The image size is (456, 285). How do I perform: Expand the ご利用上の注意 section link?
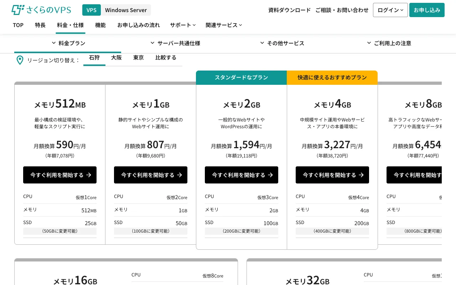point(389,43)
